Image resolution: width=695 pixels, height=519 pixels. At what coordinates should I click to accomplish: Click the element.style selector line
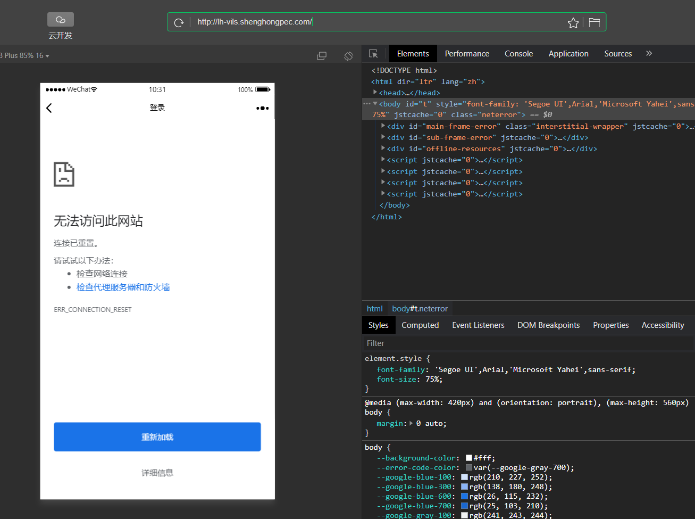[x=397, y=359]
